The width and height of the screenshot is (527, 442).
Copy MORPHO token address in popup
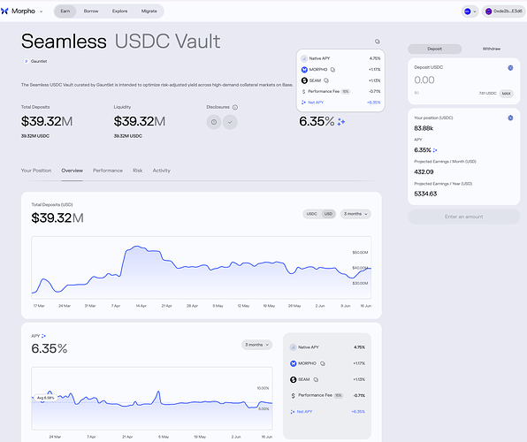332,70
